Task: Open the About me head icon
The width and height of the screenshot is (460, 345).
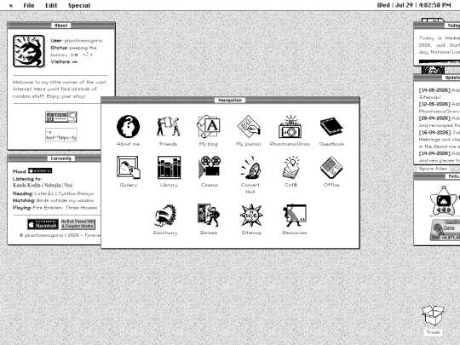Action: tap(128, 126)
